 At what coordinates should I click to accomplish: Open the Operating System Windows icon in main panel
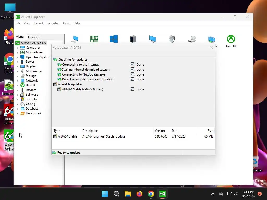(114, 39)
